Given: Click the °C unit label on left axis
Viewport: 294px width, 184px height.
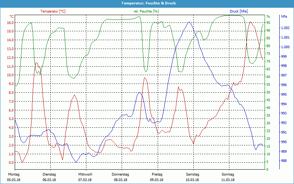Looking at the screenshot, I should pyautogui.click(x=11, y=17).
